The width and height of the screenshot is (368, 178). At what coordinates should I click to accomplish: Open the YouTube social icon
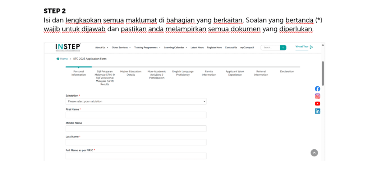pyautogui.click(x=317, y=104)
